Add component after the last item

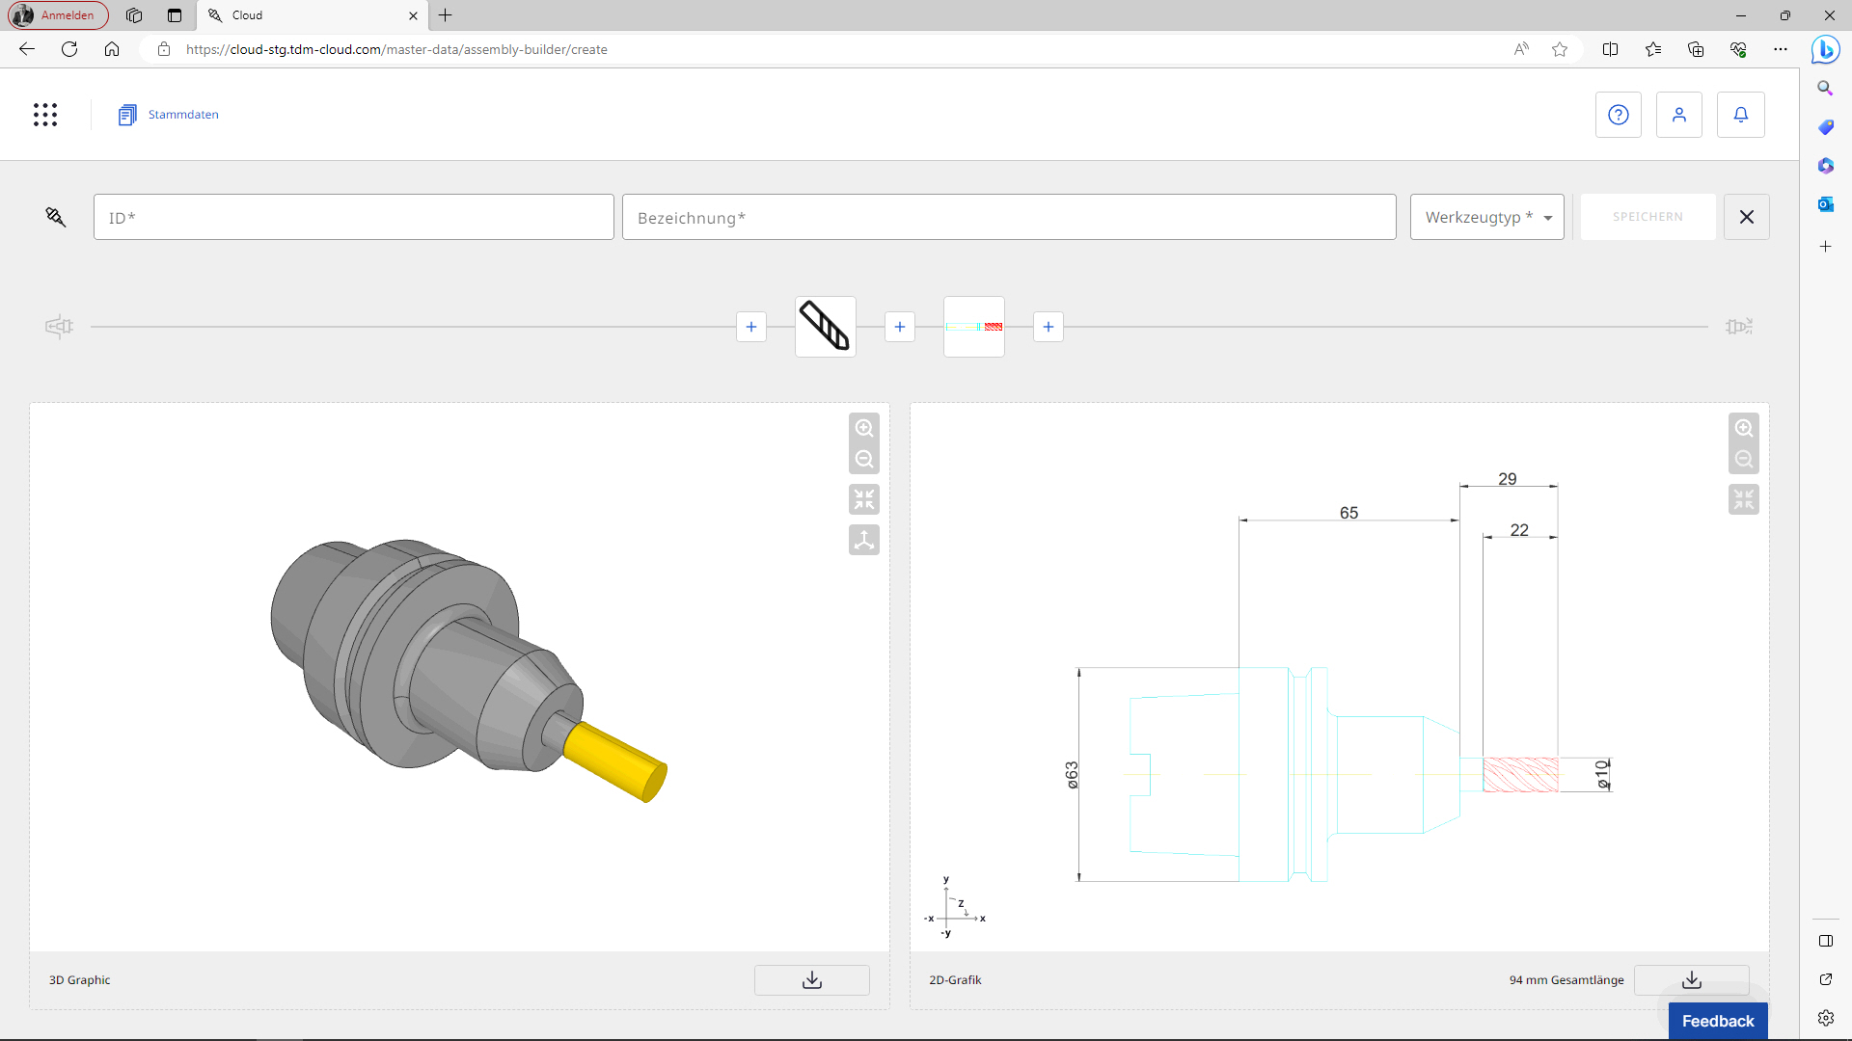[x=1049, y=327]
